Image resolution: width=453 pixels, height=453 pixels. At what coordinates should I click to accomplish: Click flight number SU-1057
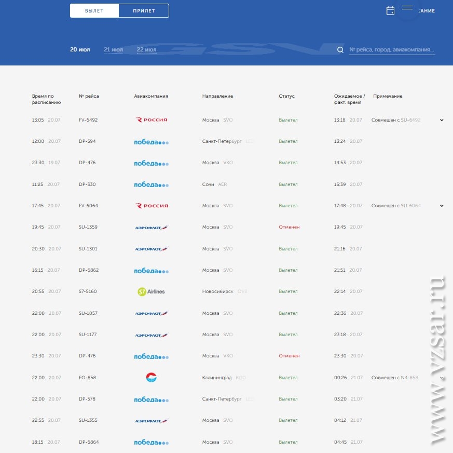(x=88, y=313)
